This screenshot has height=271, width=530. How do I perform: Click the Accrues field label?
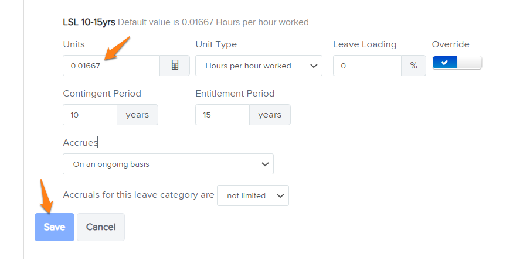(80, 143)
